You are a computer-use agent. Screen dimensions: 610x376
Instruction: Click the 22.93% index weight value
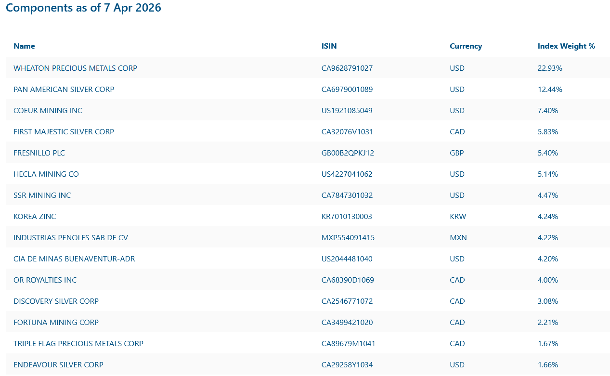click(550, 68)
